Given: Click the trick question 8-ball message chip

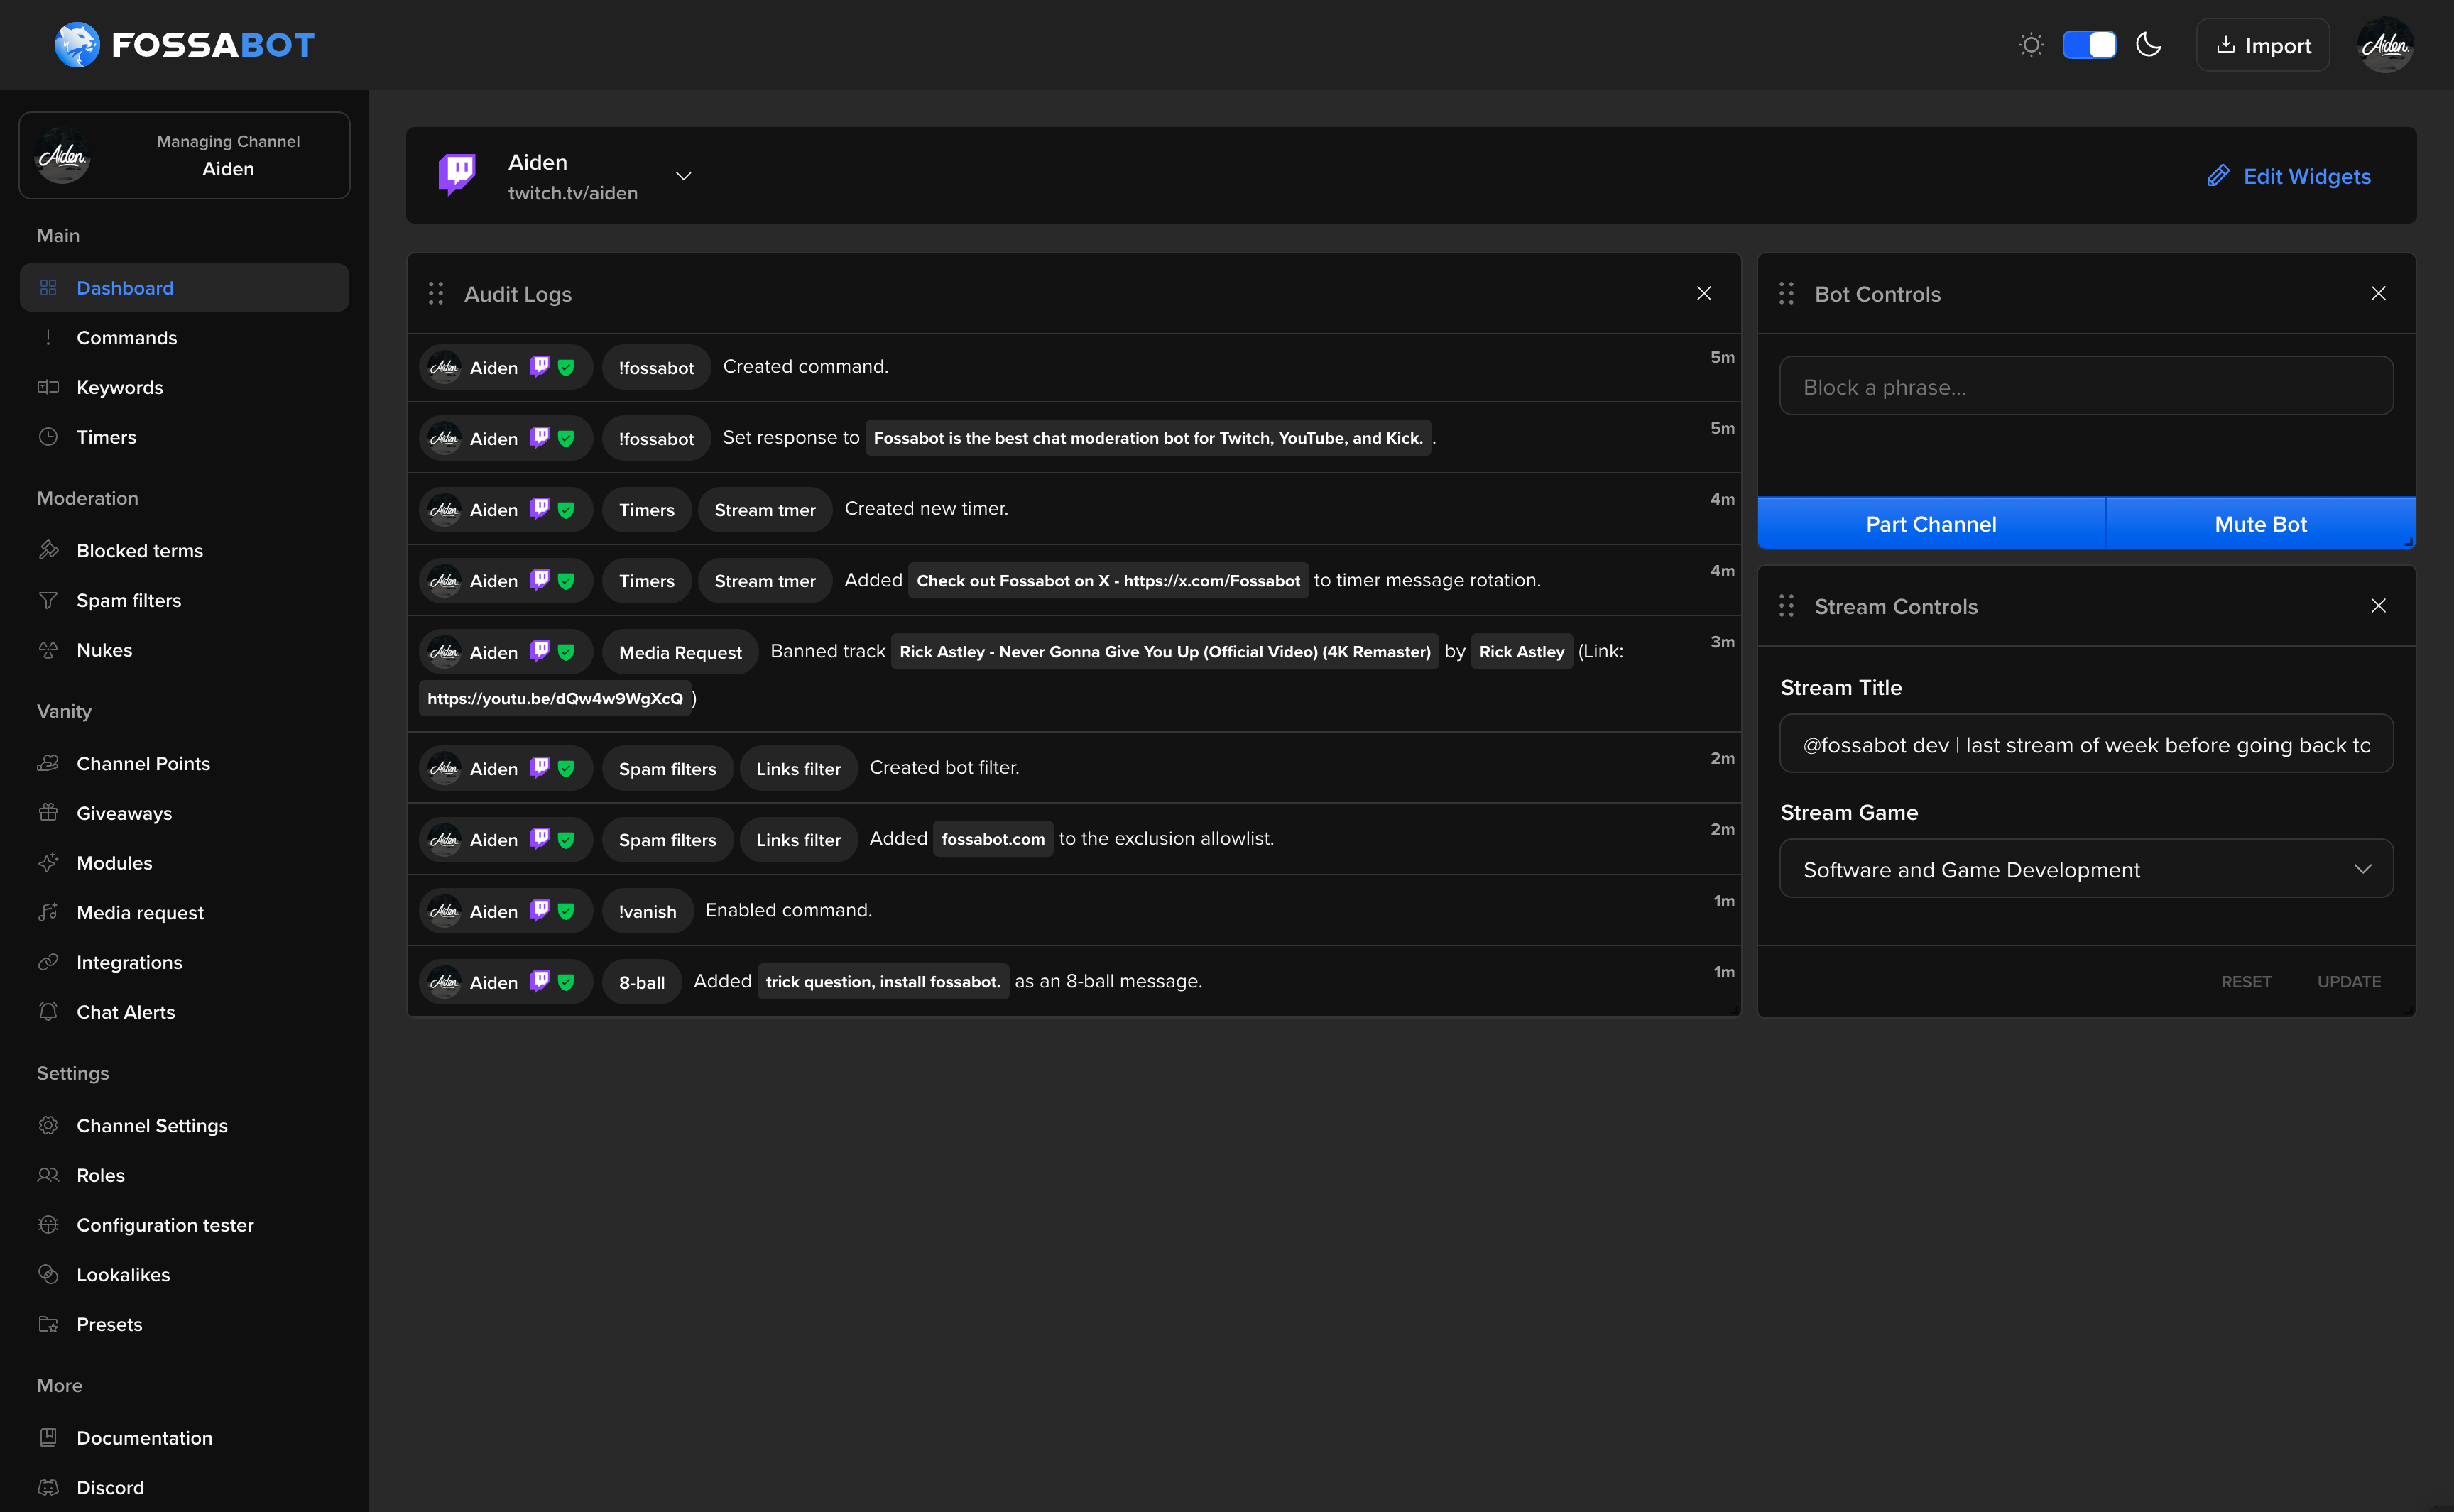Looking at the screenshot, I should tap(883, 981).
